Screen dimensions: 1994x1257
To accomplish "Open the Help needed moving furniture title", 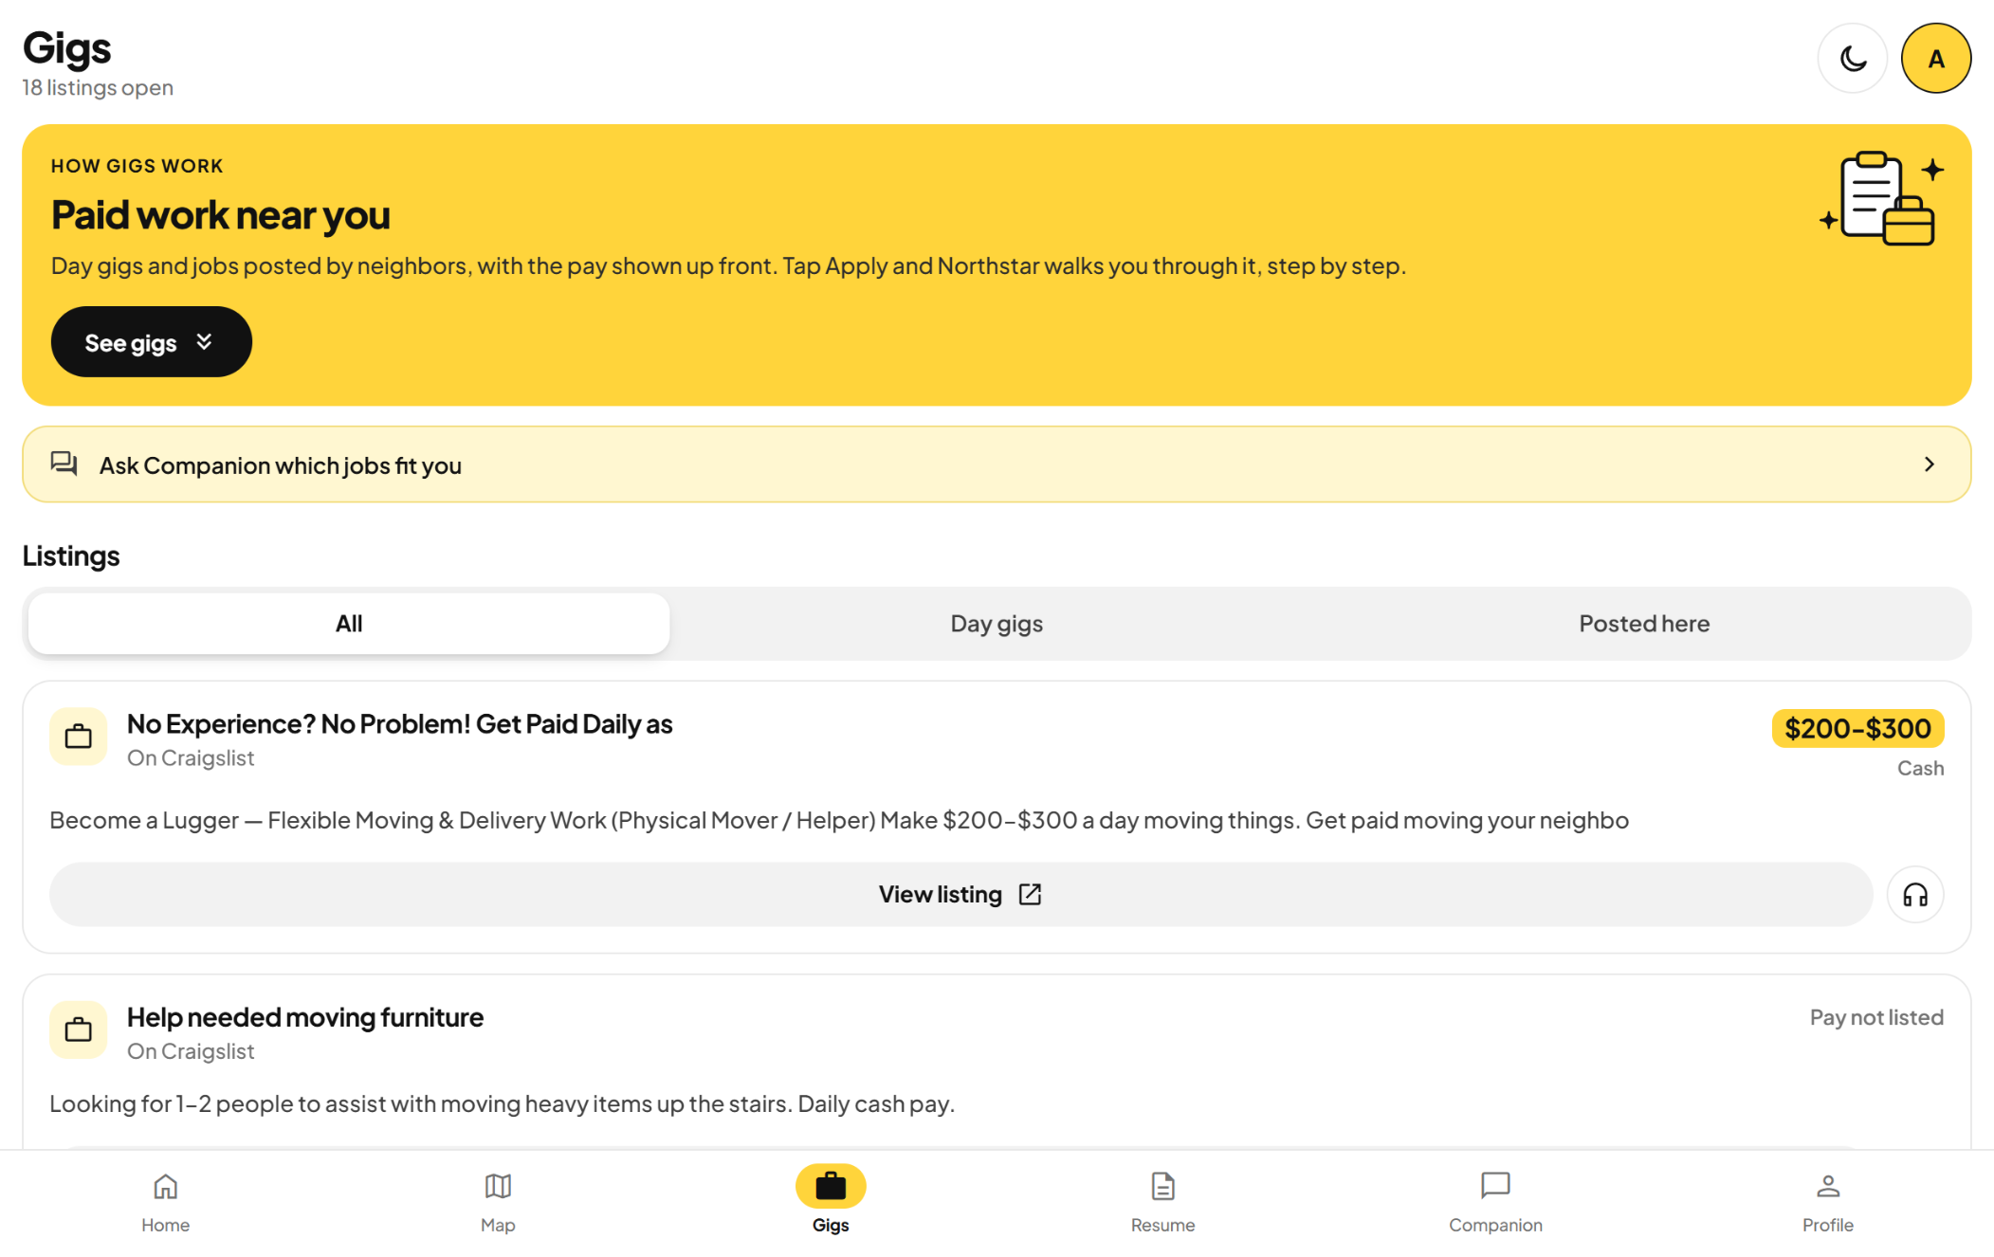I will [x=305, y=1017].
